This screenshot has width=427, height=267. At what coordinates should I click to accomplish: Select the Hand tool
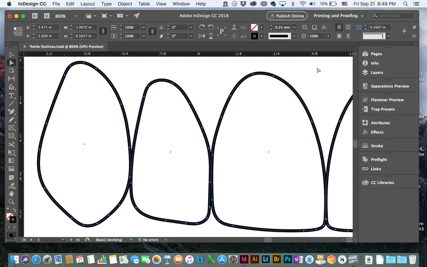(11, 194)
